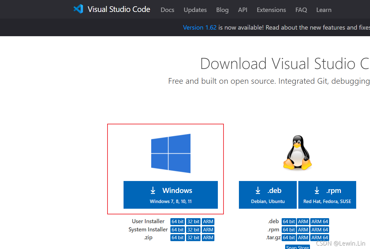Open the Extensions navigation item
The height and width of the screenshot is (249, 370).
click(271, 10)
